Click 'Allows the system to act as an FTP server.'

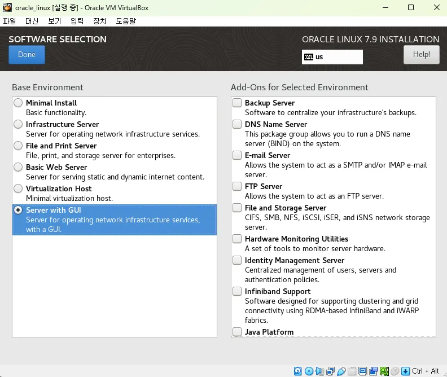314,196
